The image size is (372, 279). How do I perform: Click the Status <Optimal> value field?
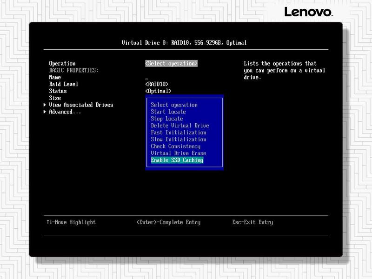[x=158, y=91]
